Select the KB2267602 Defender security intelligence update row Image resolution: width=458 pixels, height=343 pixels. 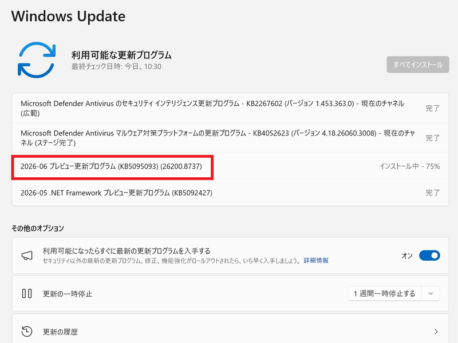(230, 108)
